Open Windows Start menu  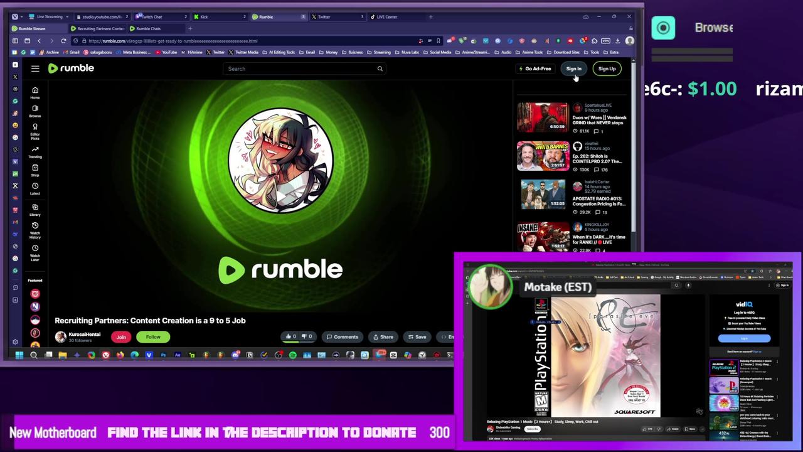point(19,355)
